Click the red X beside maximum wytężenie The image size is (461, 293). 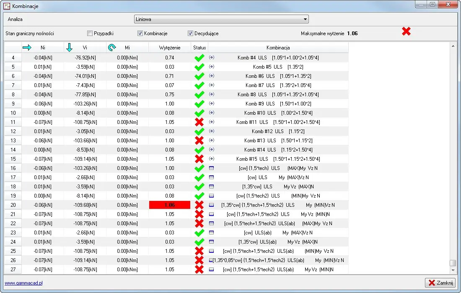point(406,31)
